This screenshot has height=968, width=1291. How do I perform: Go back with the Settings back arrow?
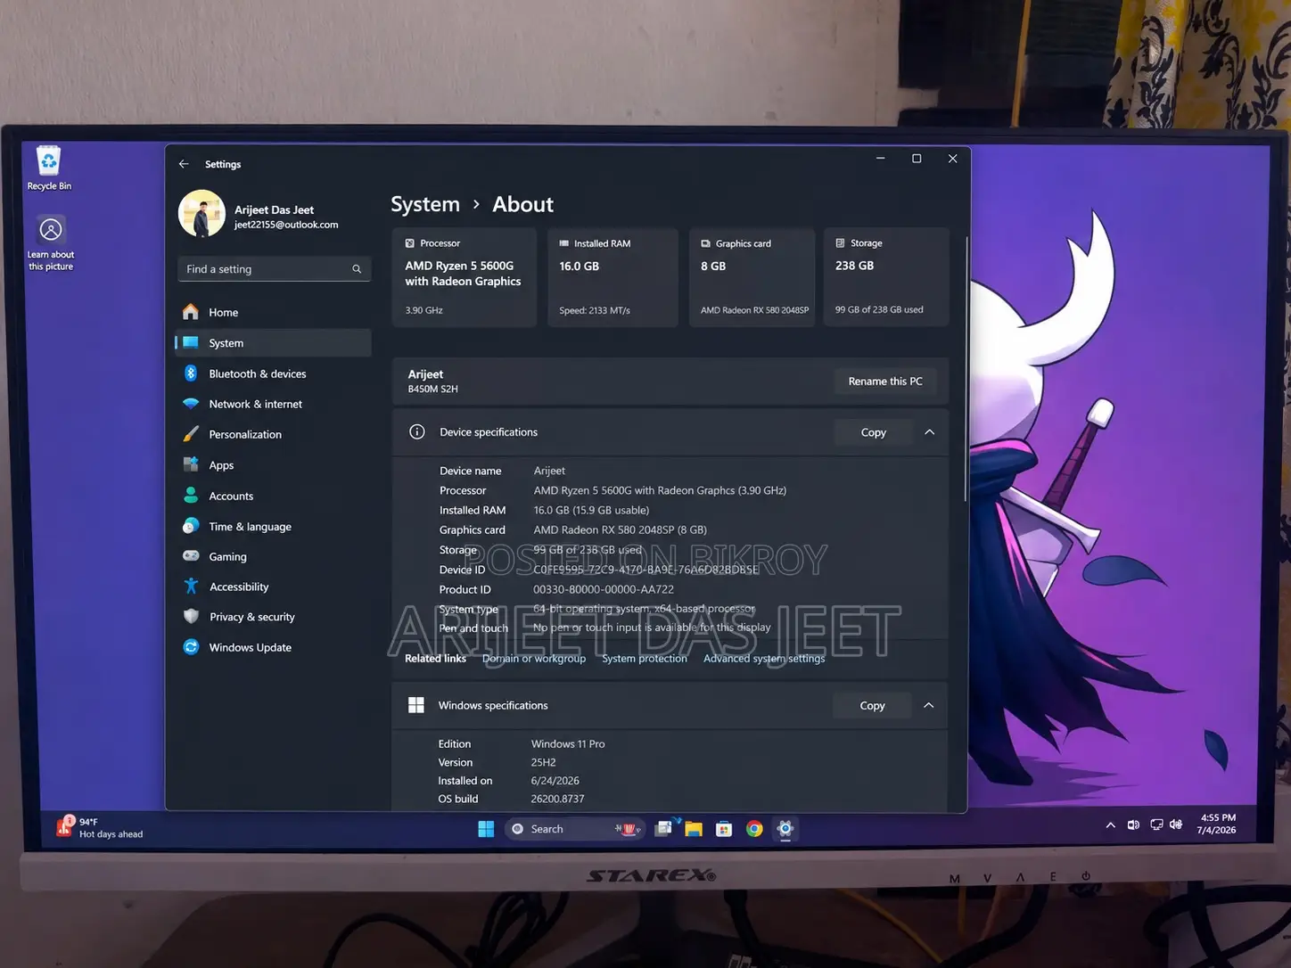[184, 164]
